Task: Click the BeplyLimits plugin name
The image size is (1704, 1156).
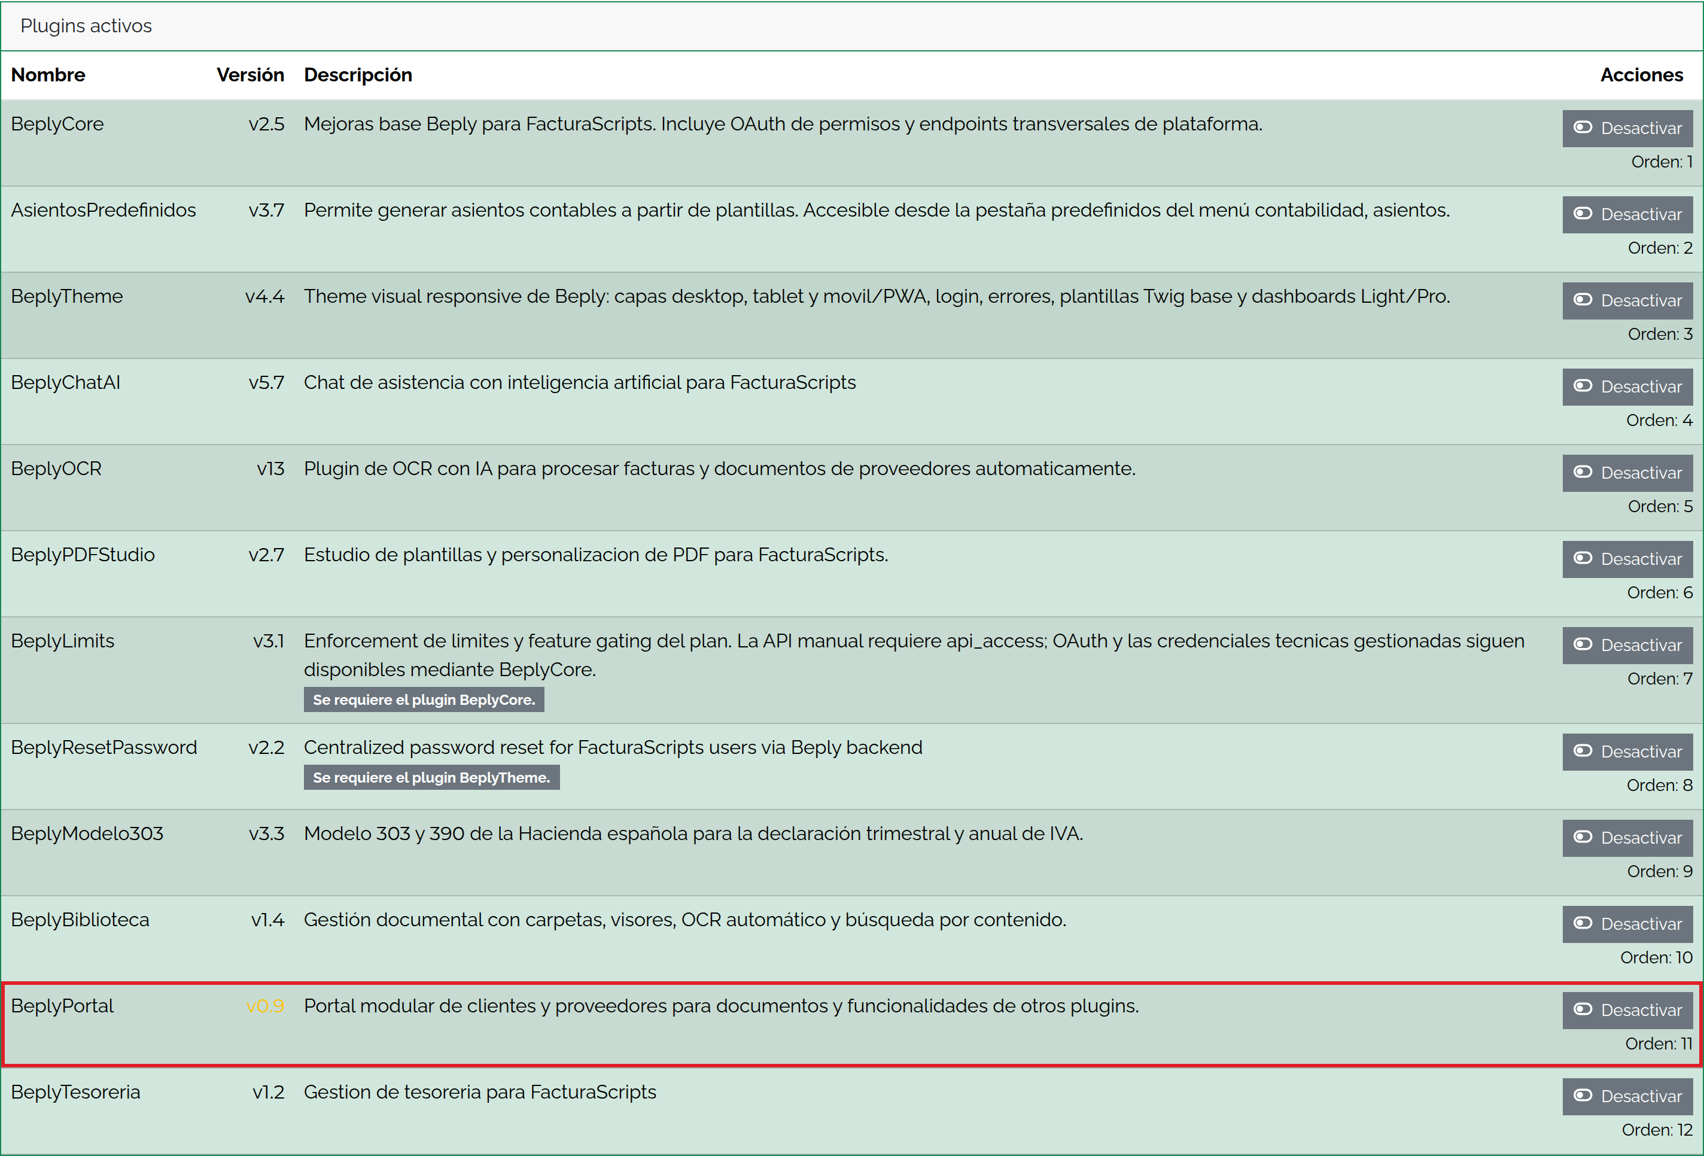Action: 62,641
